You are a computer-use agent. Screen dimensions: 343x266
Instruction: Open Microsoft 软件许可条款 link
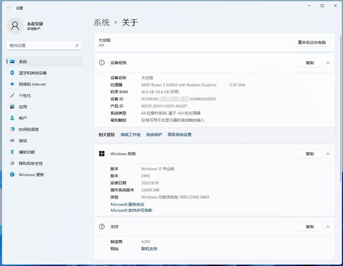(131, 210)
